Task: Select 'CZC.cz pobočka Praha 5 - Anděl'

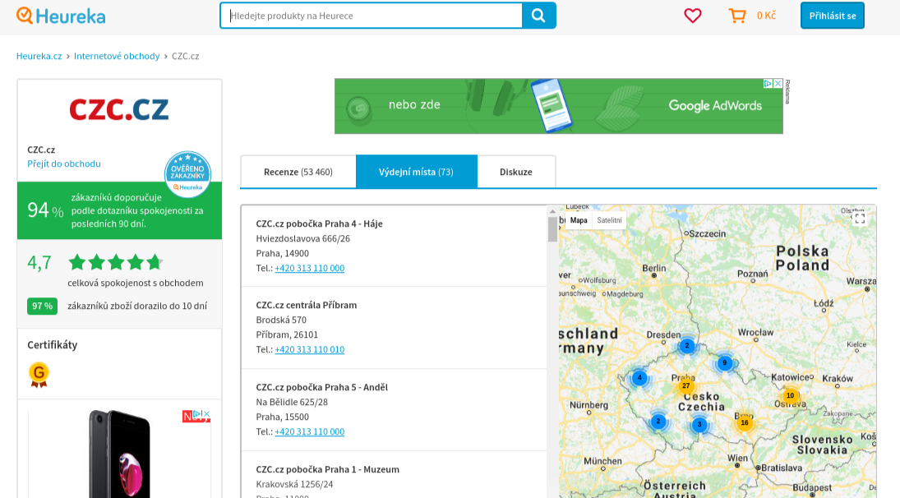Action: point(322,387)
